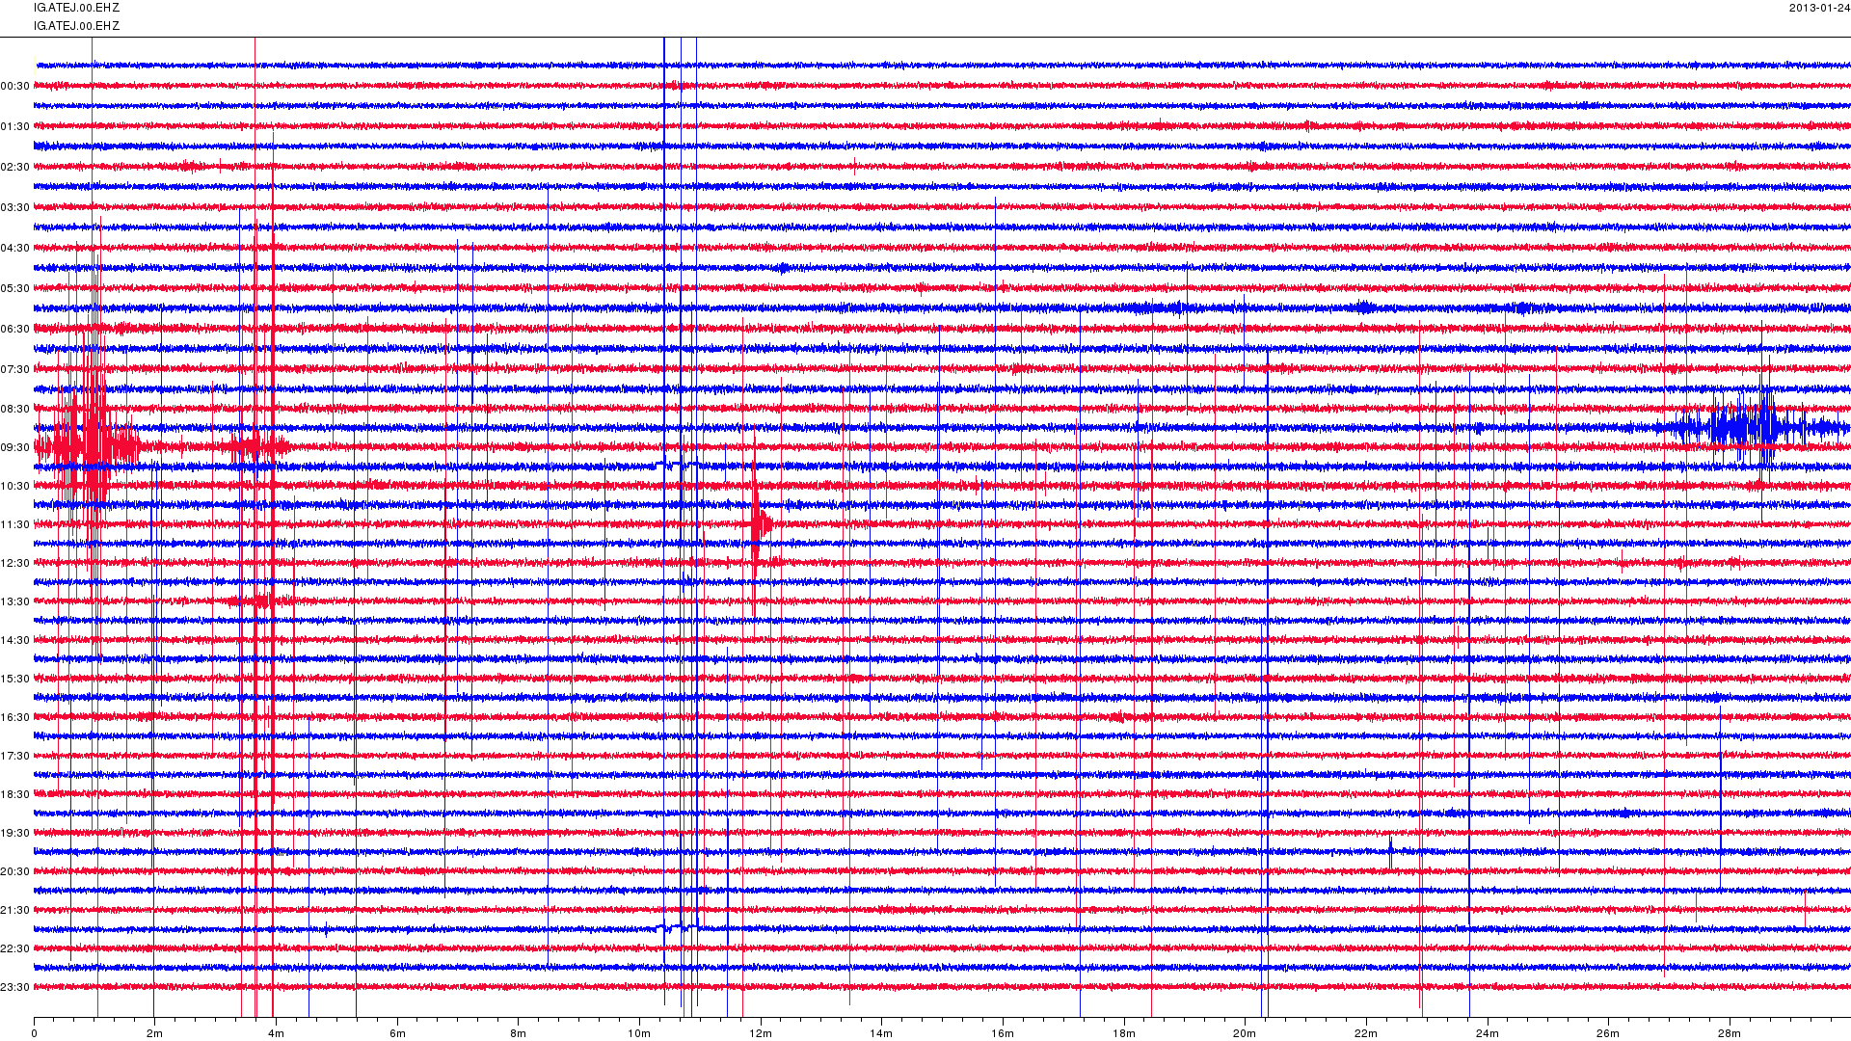This screenshot has height=1041, width=1851.
Task: Click the 02:30 time label
Action: (x=14, y=168)
